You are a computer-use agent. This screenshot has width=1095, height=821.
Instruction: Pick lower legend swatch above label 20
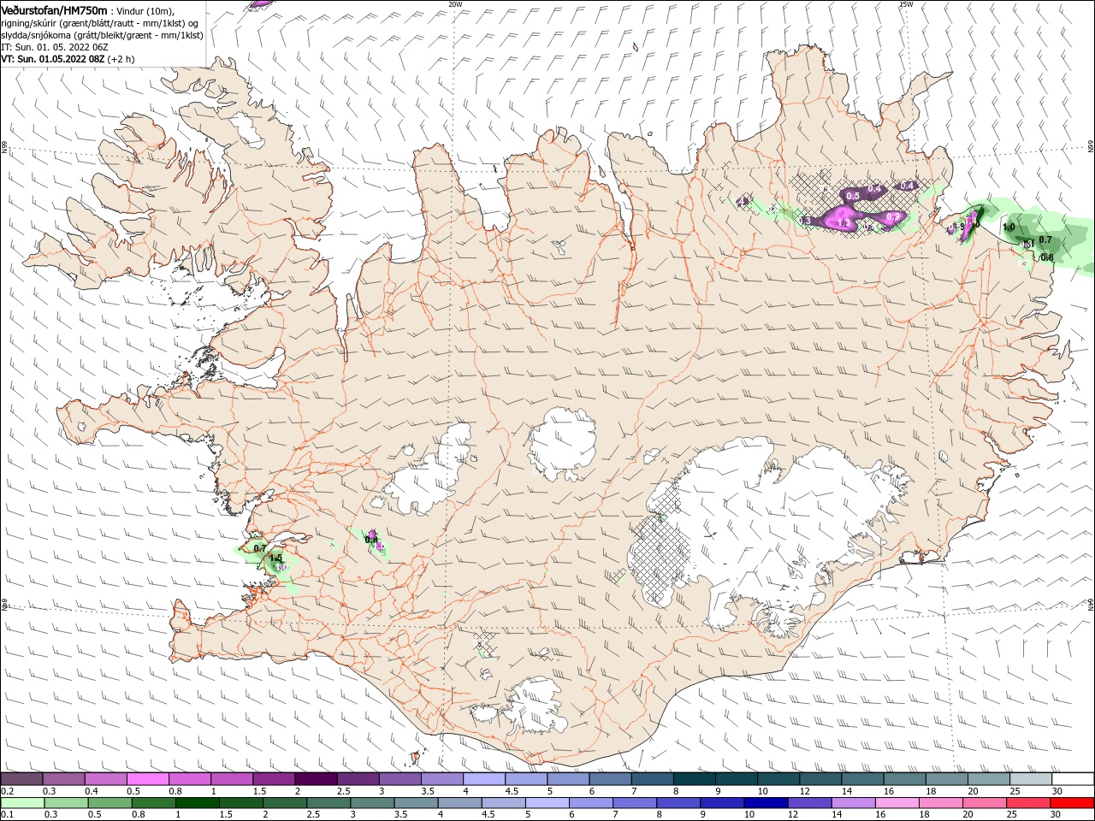[985, 803]
